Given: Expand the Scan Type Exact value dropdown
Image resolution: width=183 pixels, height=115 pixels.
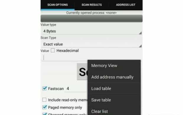Looking at the screenshot, I should [x=91, y=44].
